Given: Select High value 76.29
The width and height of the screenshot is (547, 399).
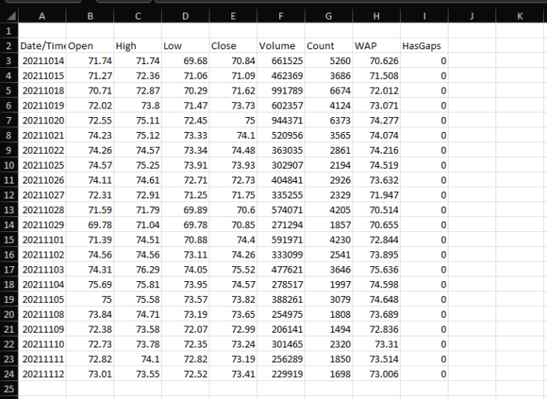Looking at the screenshot, I should pyautogui.click(x=138, y=269).
